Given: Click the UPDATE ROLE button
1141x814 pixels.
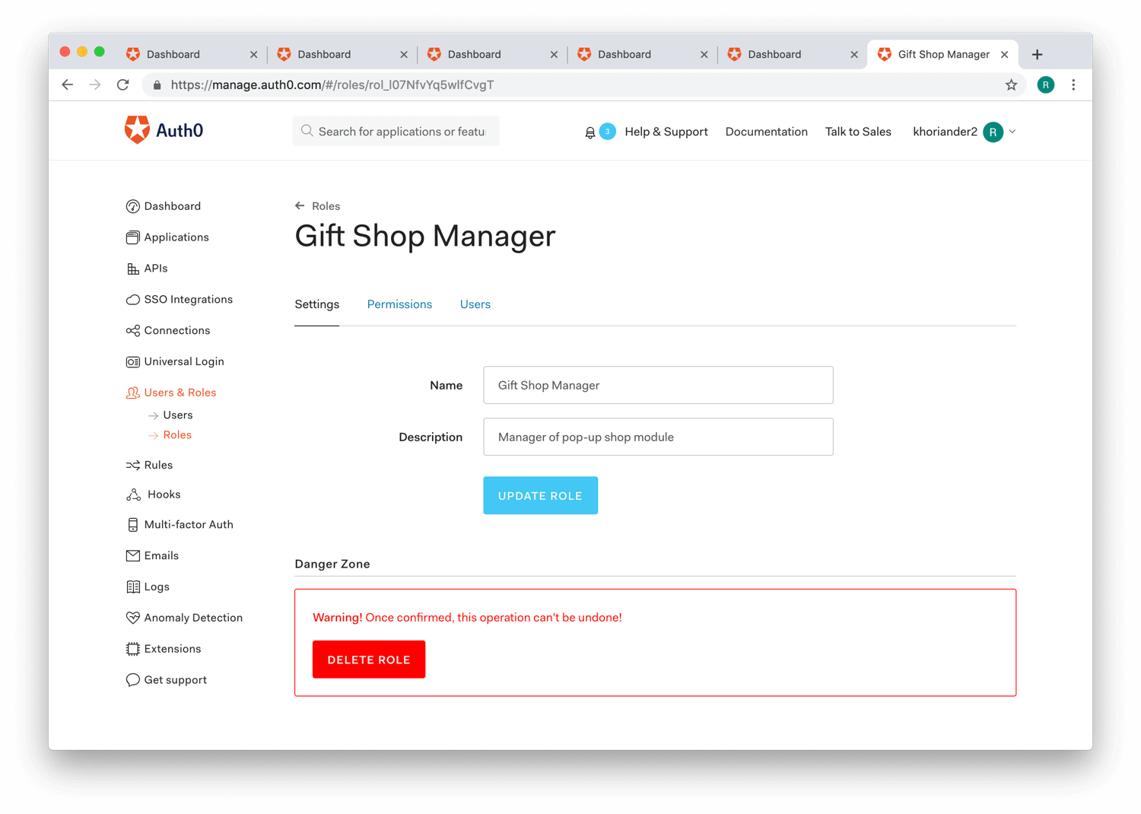Looking at the screenshot, I should pos(540,495).
